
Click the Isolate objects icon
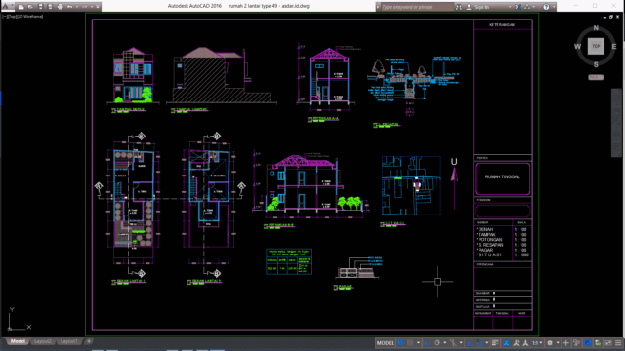598,343
